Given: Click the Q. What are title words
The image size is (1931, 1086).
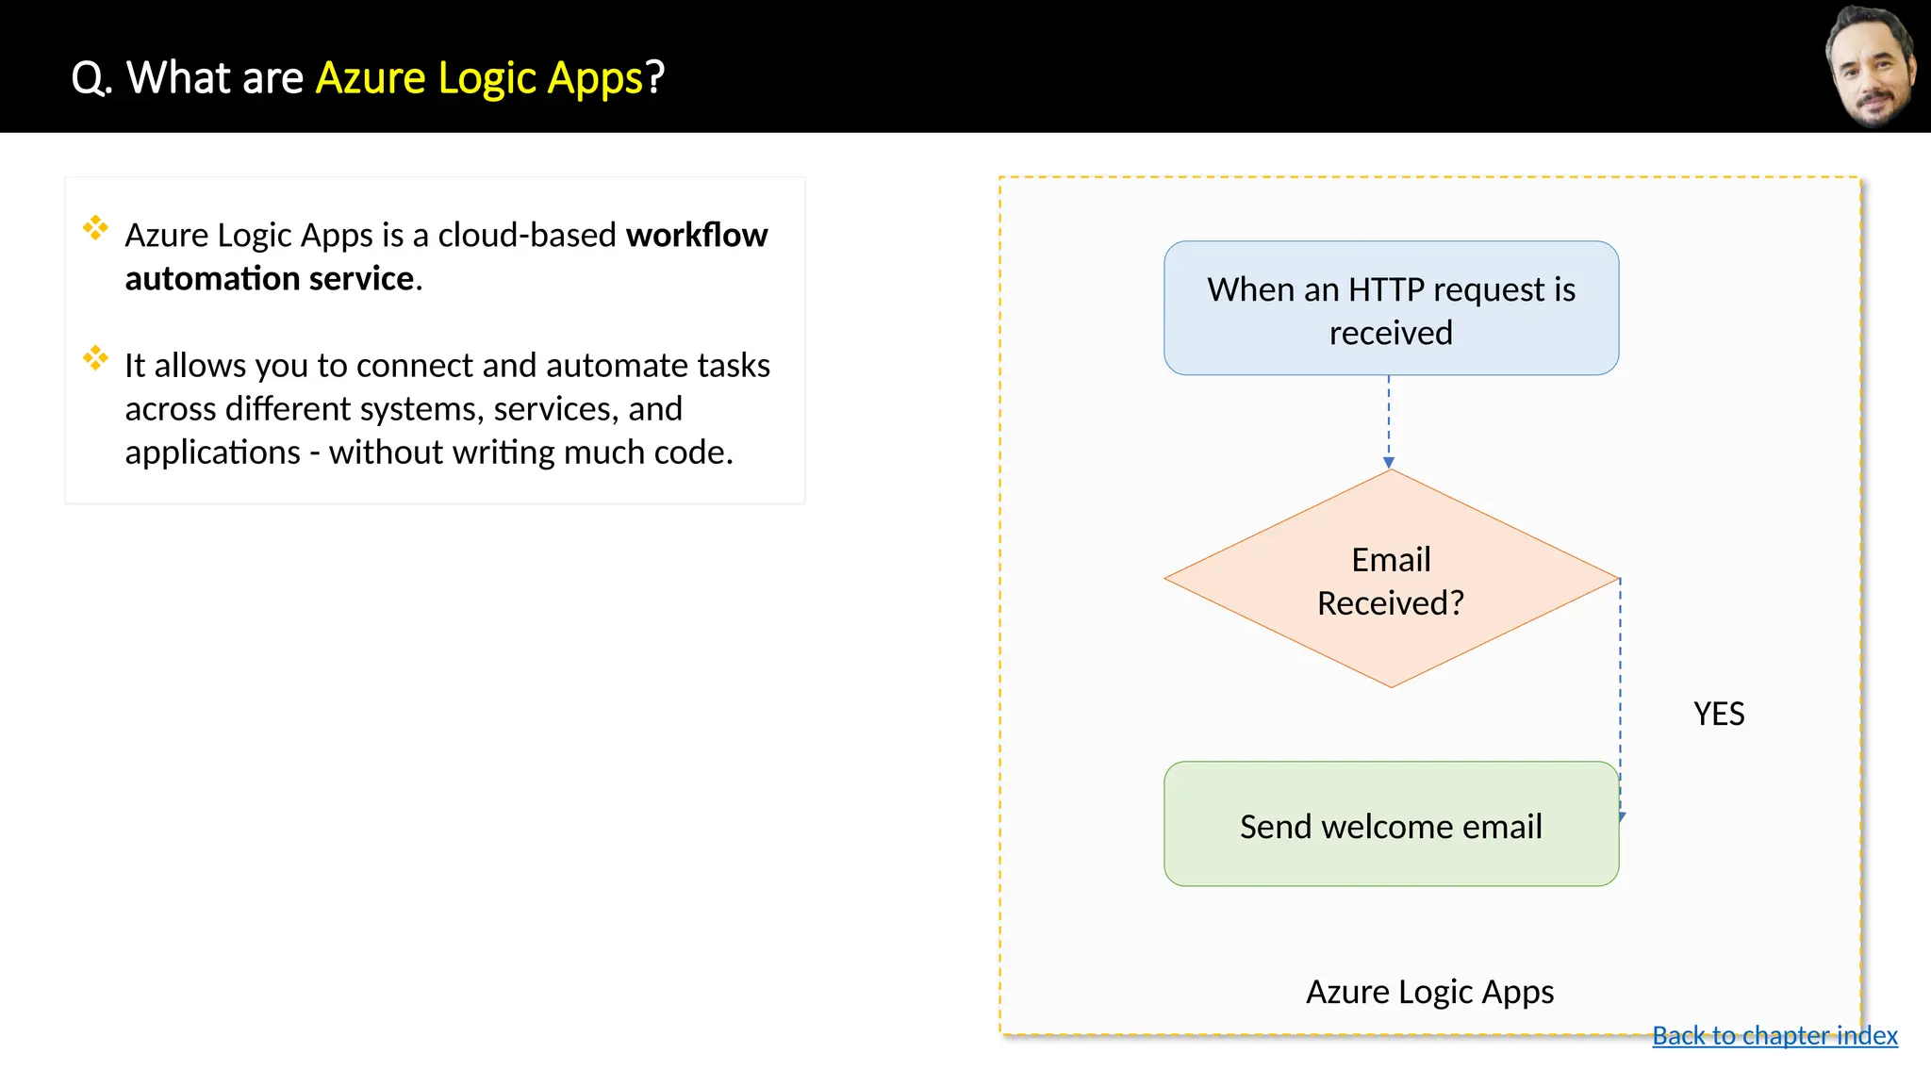Looking at the screenshot, I should point(187,77).
